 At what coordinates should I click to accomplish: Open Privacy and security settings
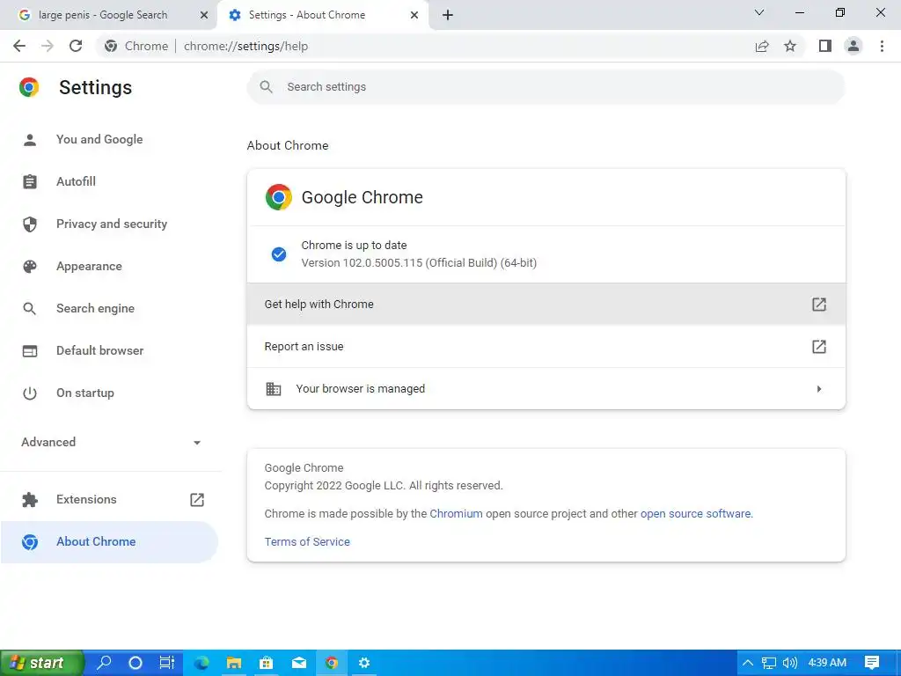pos(112,224)
